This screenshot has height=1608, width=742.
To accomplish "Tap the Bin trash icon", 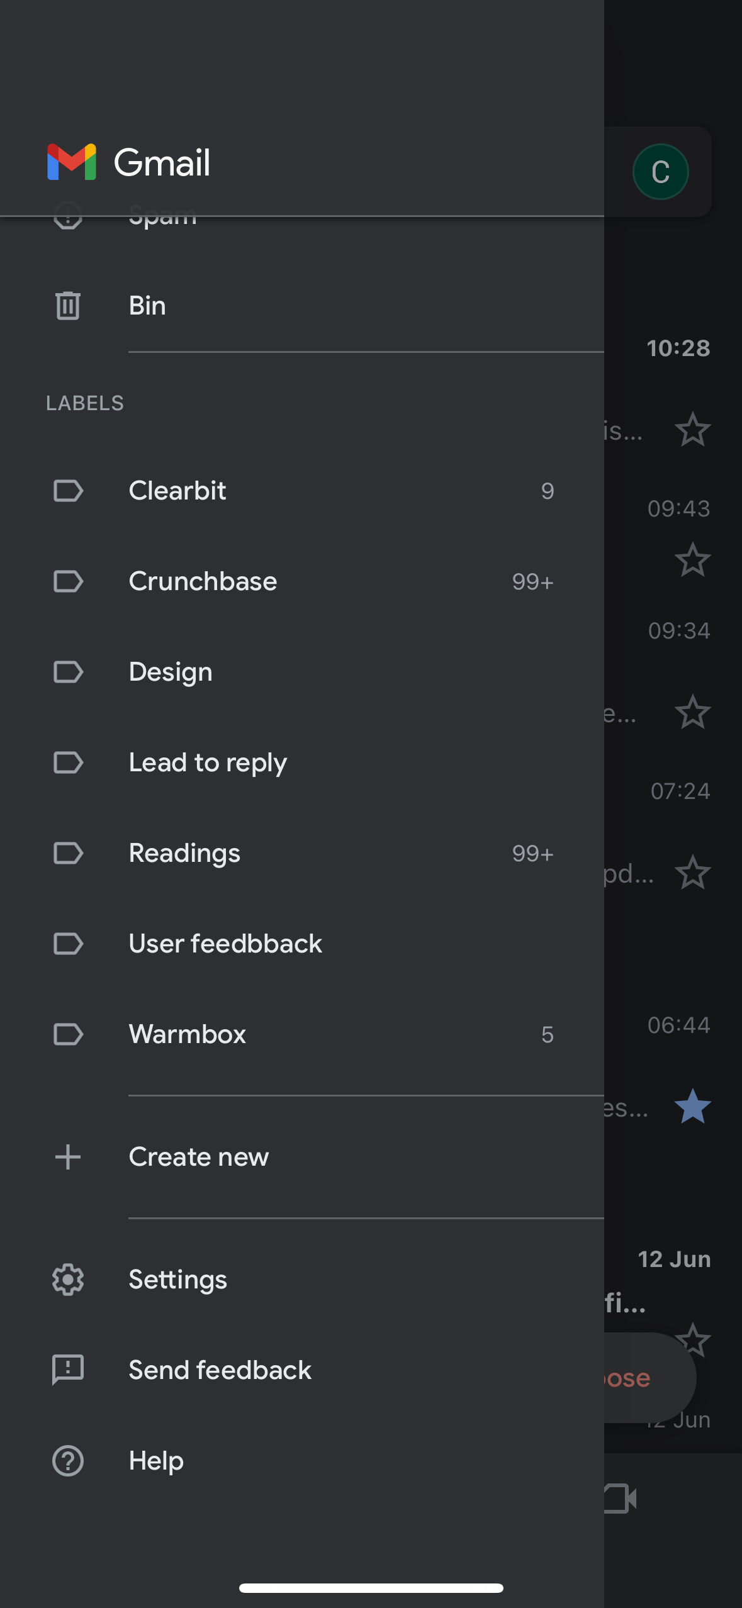I will tap(68, 306).
